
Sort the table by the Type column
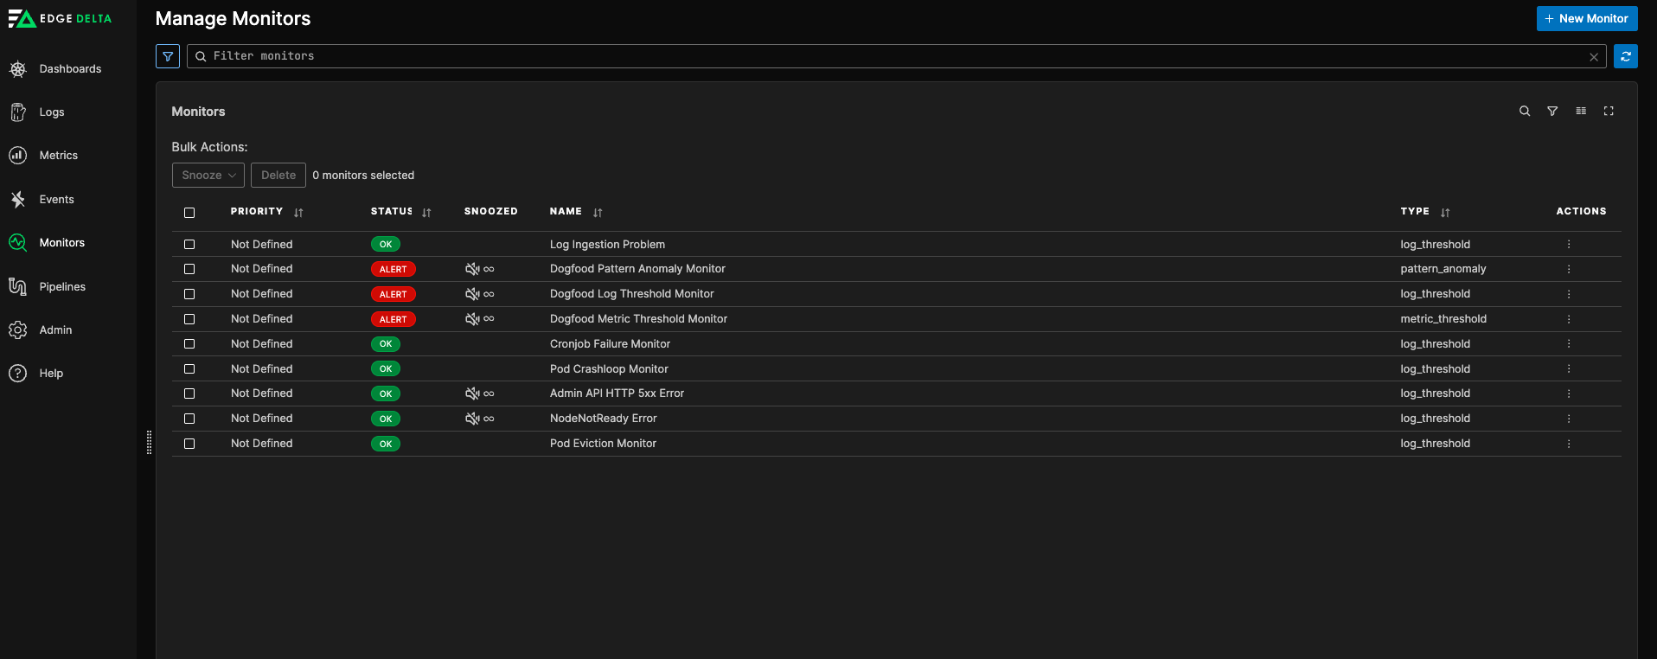[1445, 213]
